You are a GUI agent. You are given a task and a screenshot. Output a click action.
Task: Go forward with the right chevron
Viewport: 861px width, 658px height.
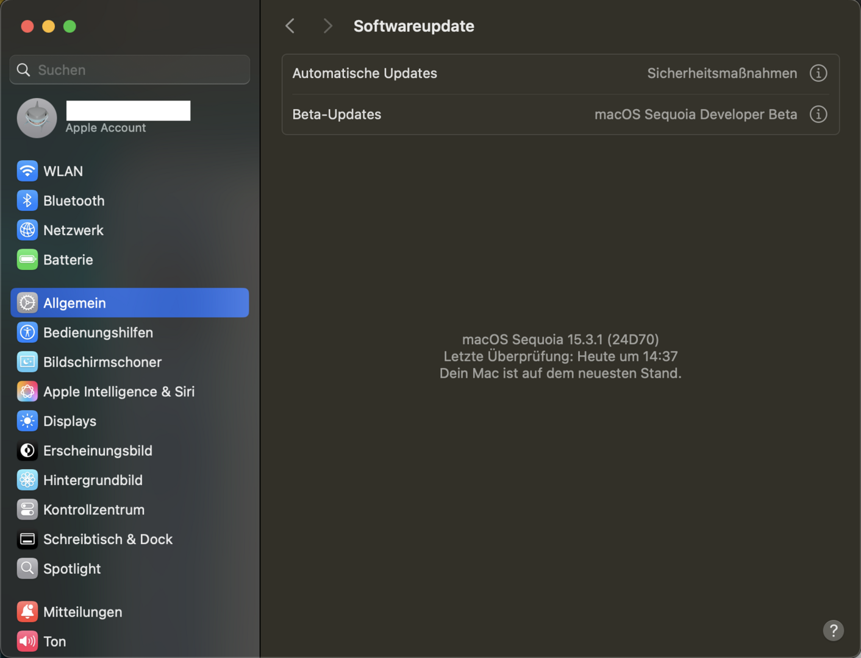(x=328, y=26)
